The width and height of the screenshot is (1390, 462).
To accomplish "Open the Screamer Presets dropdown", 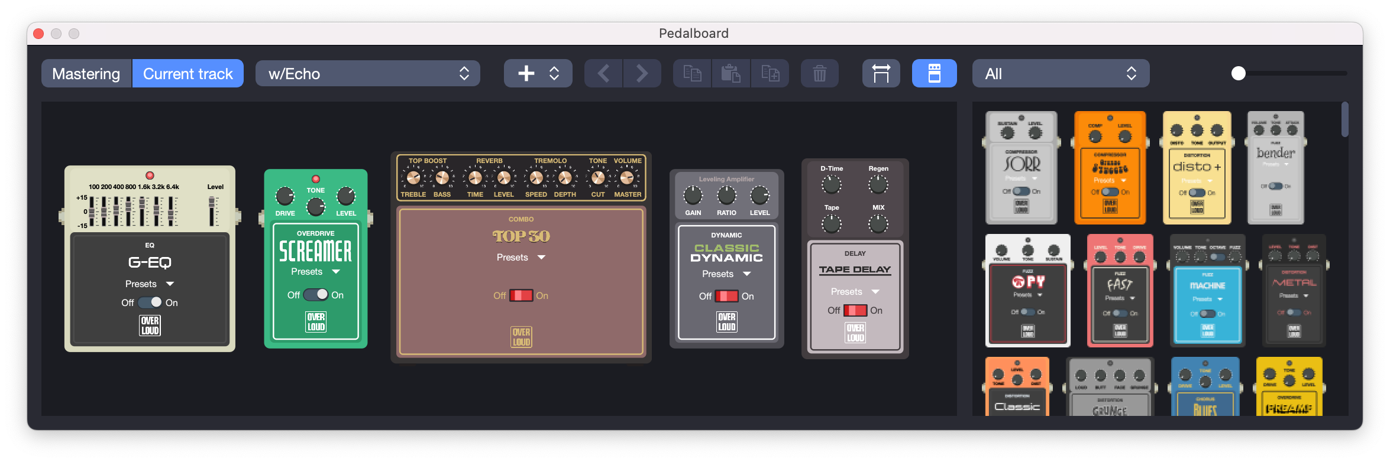I will pos(316,272).
